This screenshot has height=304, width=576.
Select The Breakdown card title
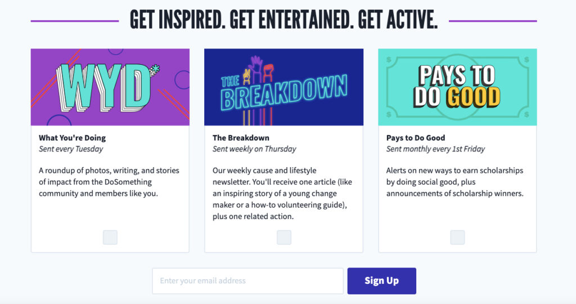click(x=241, y=138)
